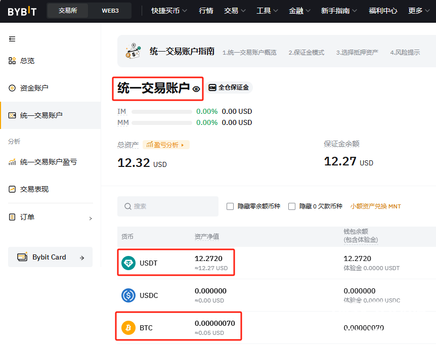The height and width of the screenshot is (346, 436).
Task: Click the 统一交易账户指南 banner title
Action: [x=182, y=51]
